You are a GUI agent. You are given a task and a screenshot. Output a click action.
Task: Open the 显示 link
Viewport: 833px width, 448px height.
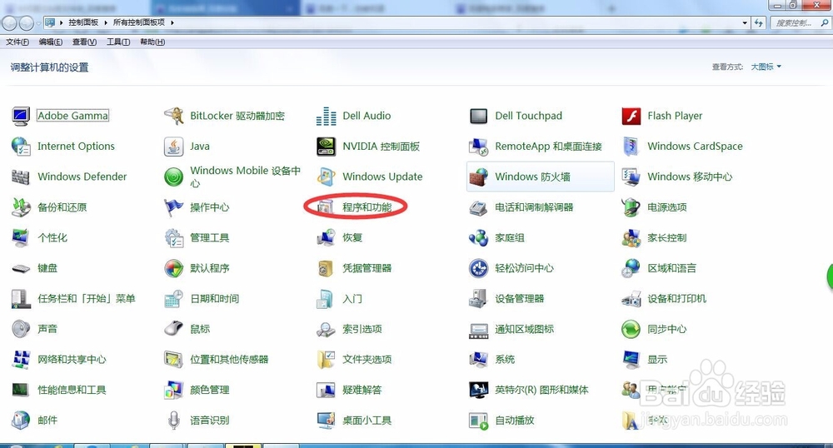[657, 360]
